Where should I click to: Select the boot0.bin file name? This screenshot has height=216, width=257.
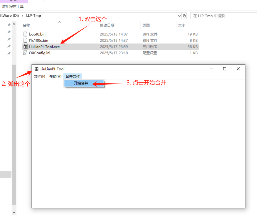pyautogui.click(x=37, y=34)
